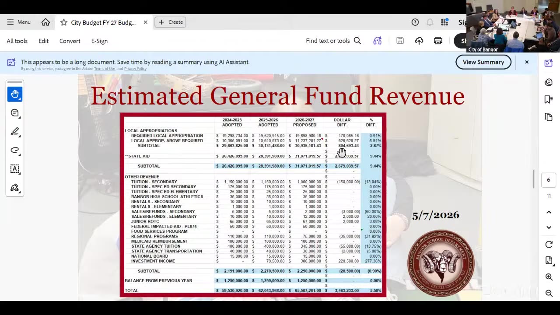Click the AI Assistant banner sparkle icon

(11, 63)
